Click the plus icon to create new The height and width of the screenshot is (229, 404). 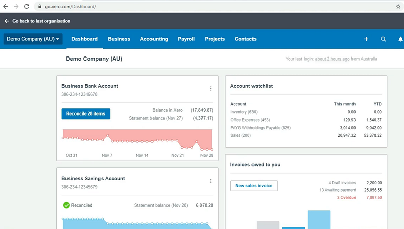(366, 39)
